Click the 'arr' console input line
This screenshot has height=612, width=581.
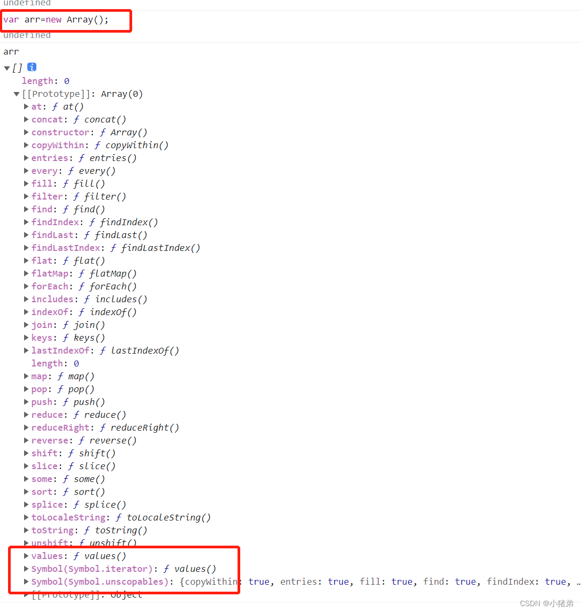pos(11,51)
